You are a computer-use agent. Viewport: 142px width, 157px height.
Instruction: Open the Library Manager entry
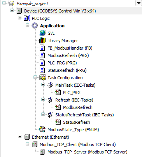63,41
